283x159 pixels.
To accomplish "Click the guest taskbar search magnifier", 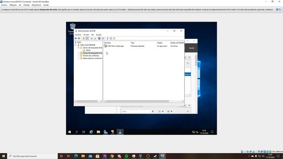I will click(76, 132).
